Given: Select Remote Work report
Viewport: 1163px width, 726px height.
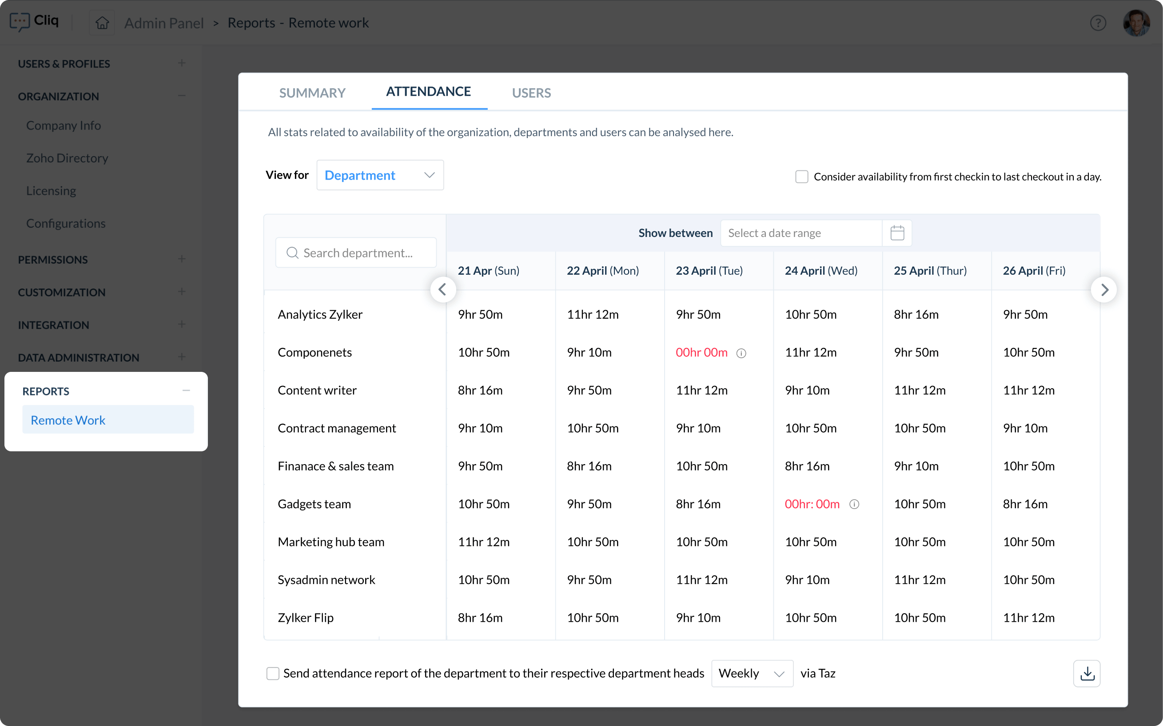Looking at the screenshot, I should [108, 420].
